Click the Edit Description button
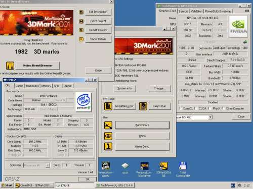 [98, 12]
